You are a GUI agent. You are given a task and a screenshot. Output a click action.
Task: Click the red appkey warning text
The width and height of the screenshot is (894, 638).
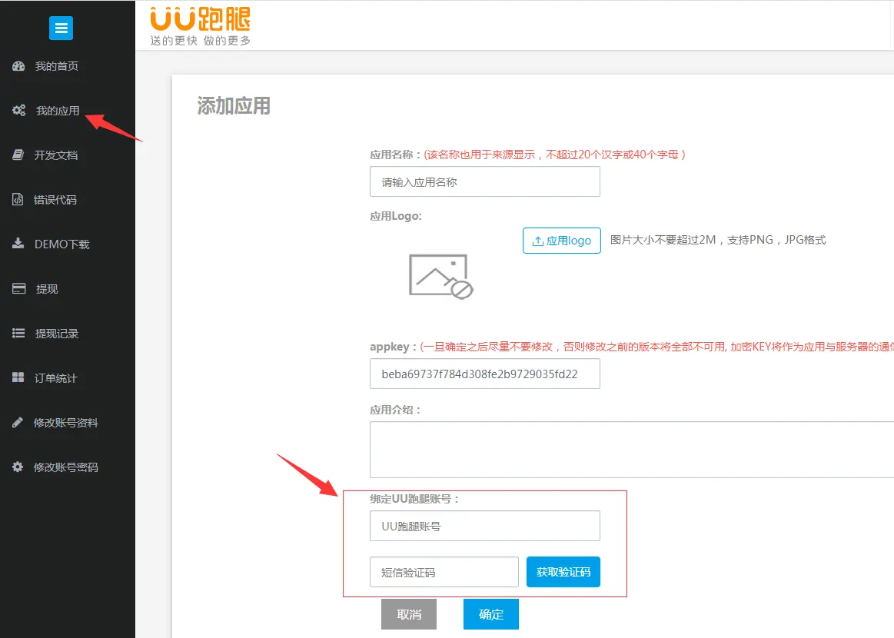click(x=656, y=347)
